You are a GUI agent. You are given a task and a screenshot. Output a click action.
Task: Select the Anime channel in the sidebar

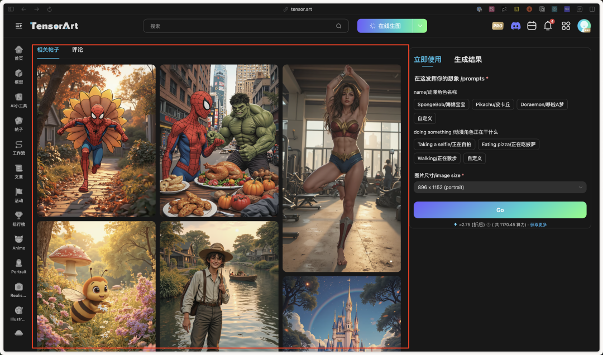click(18, 243)
